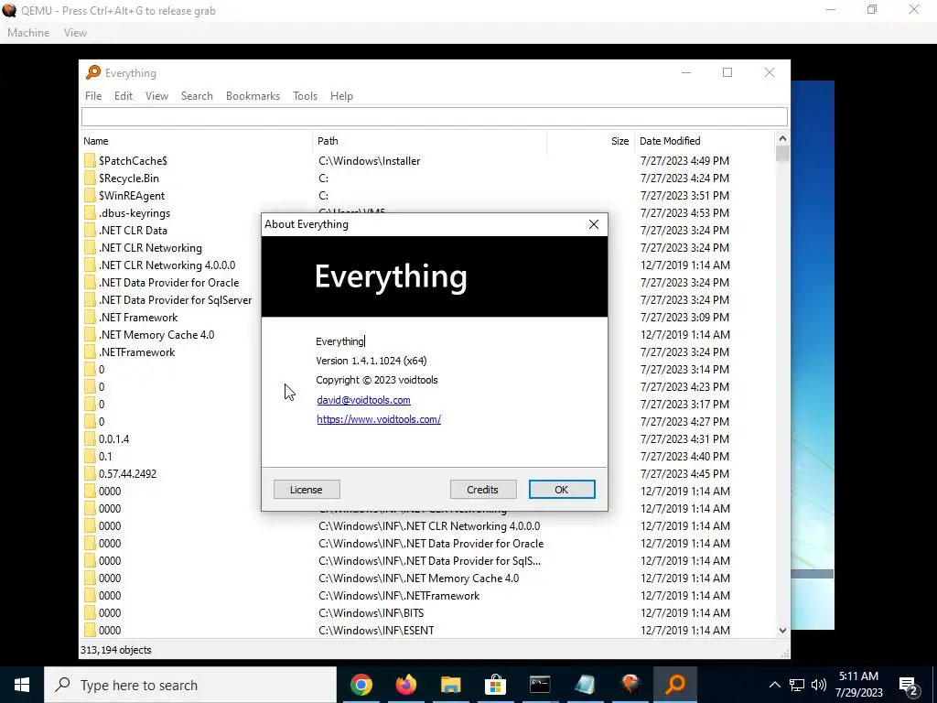Image resolution: width=937 pixels, height=703 pixels.
Task: Open the View menu in Everything
Action: [156, 95]
